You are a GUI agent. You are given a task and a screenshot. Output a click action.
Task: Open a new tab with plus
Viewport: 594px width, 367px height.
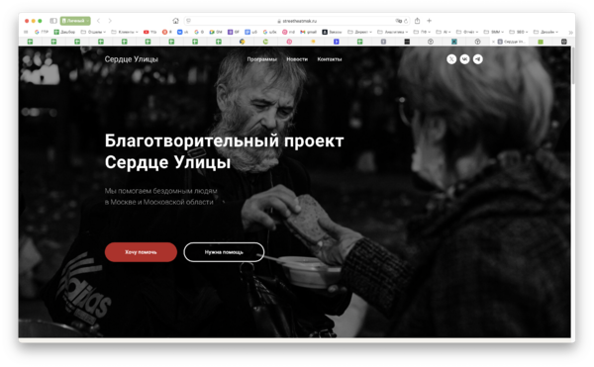[x=430, y=21]
